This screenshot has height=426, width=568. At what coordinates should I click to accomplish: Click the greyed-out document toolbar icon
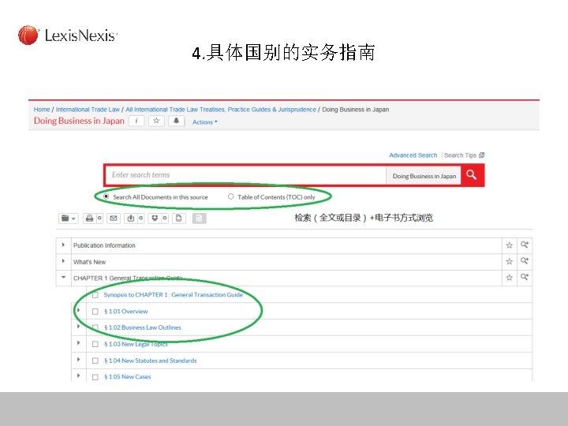(x=199, y=218)
